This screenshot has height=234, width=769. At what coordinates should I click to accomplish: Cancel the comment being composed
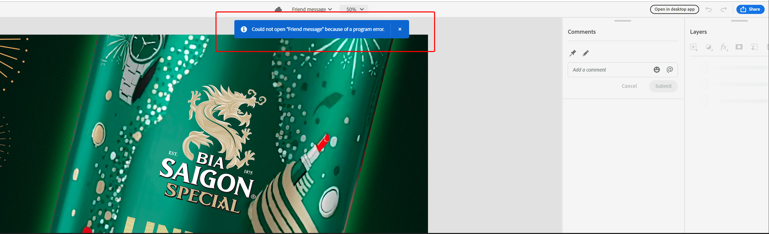629,86
